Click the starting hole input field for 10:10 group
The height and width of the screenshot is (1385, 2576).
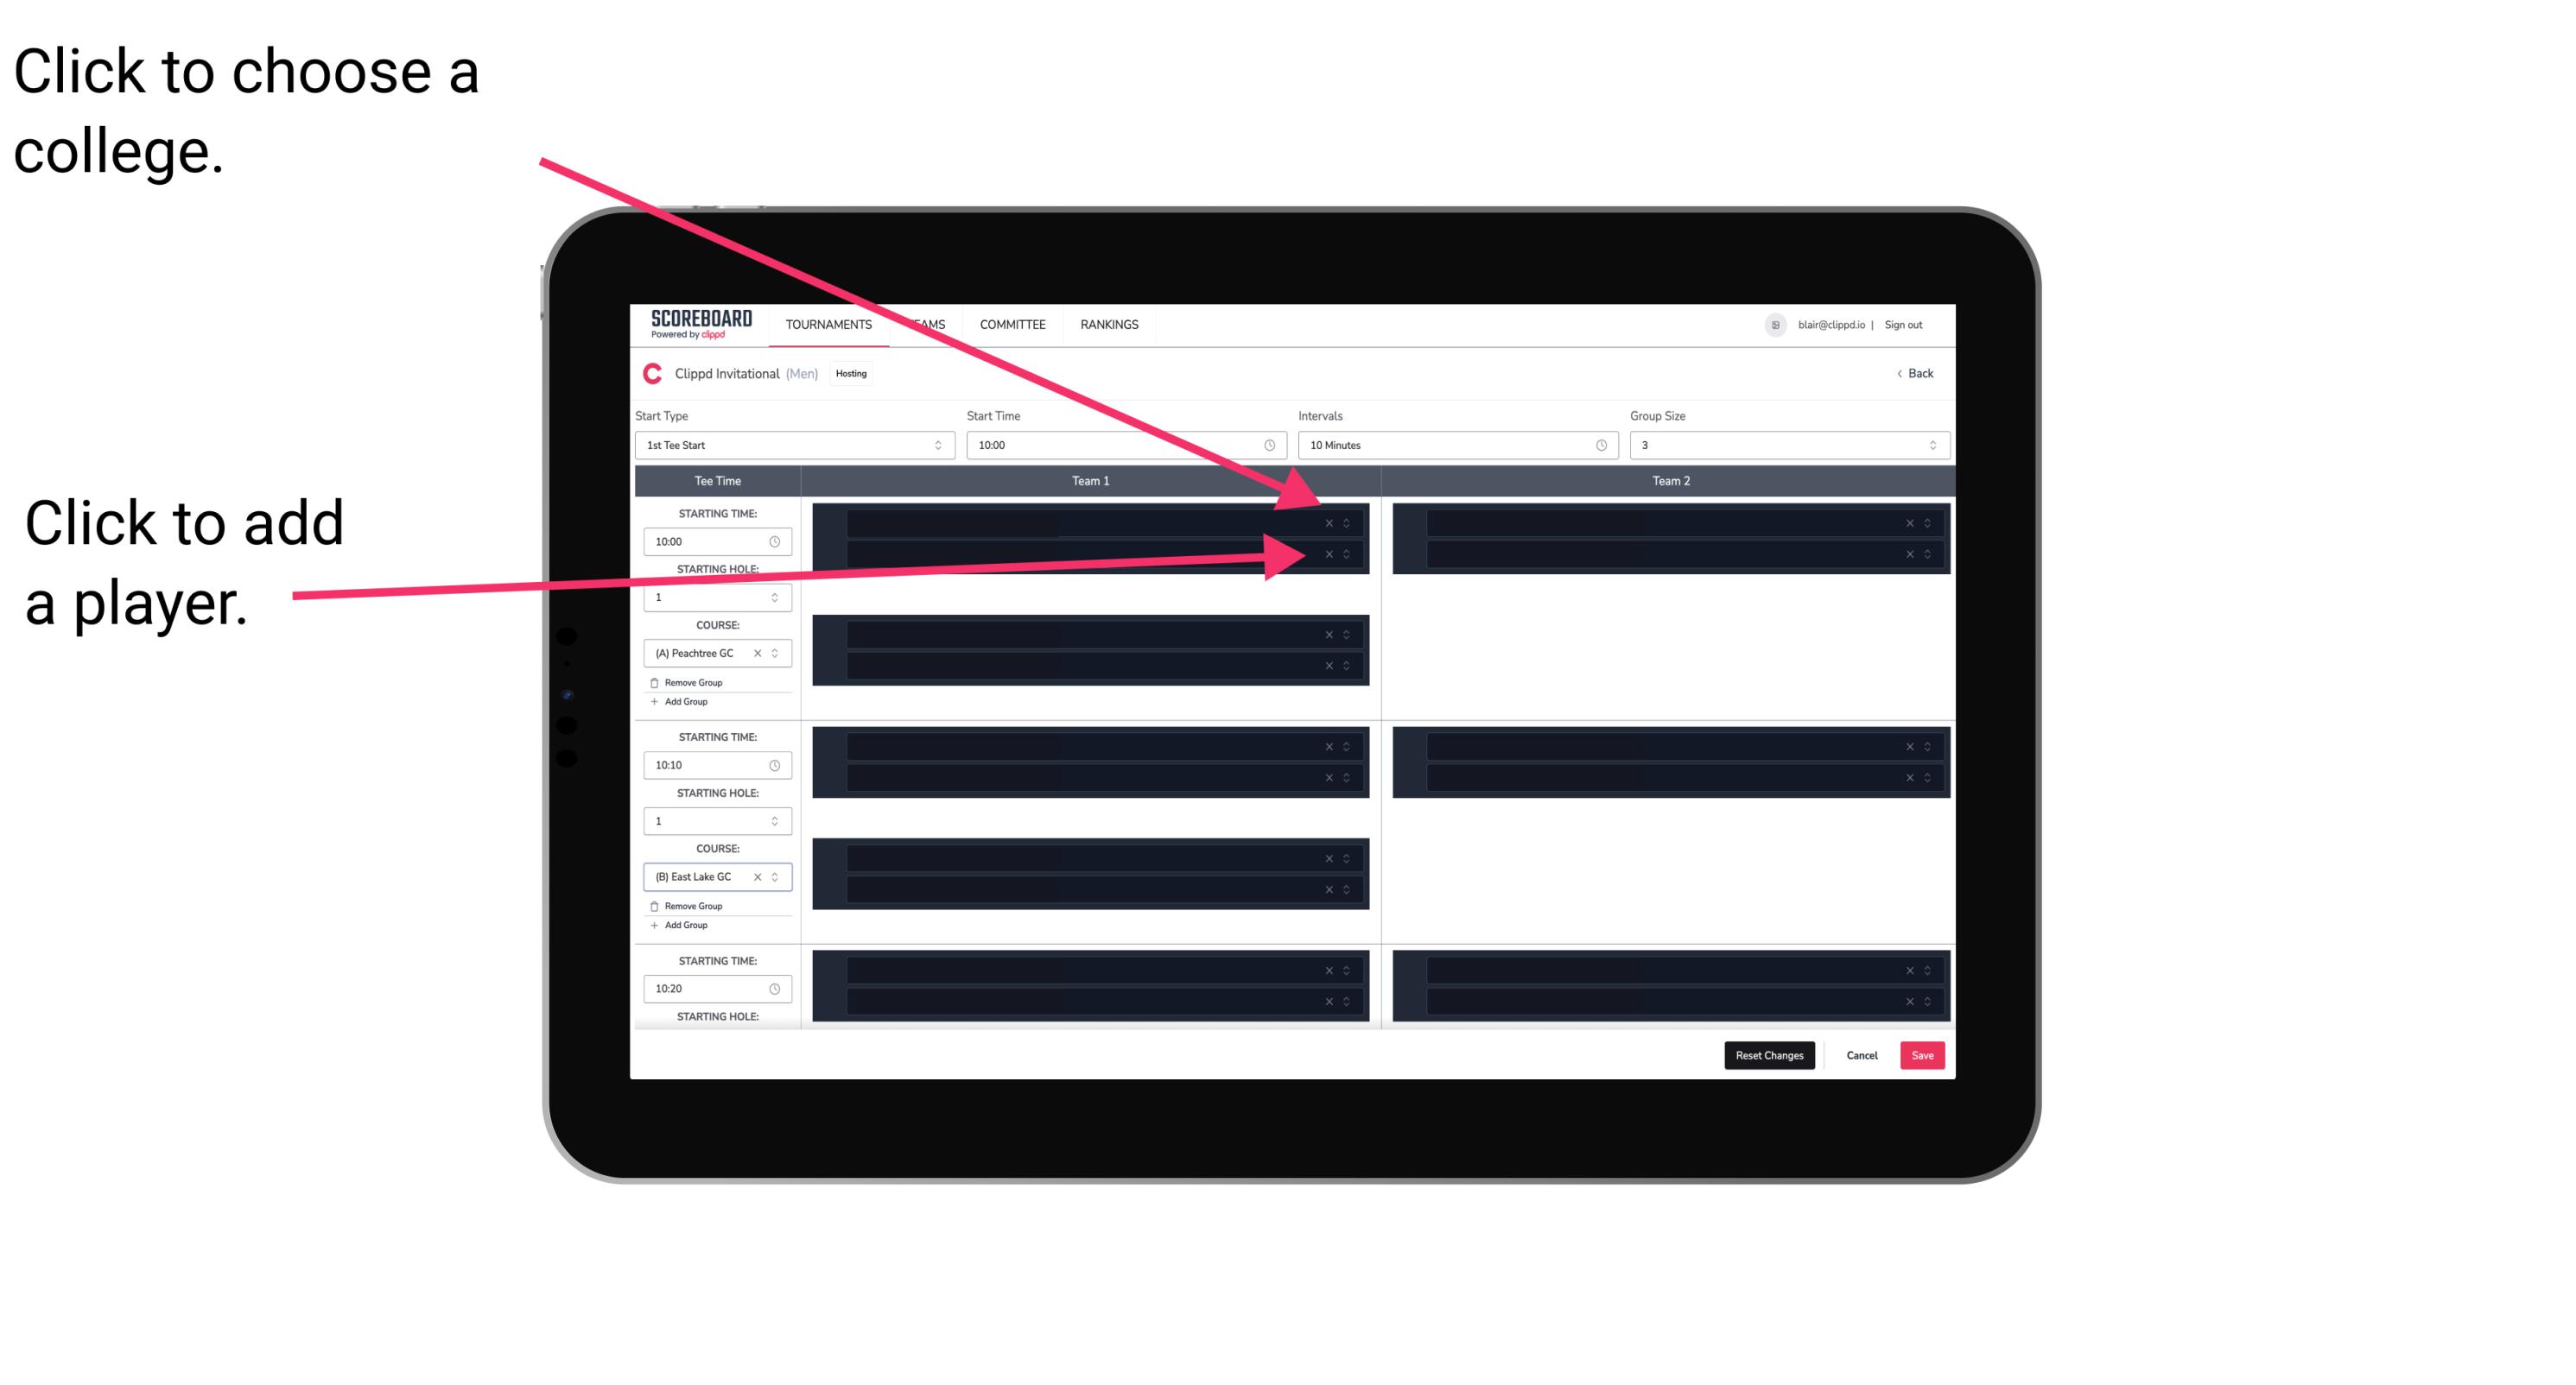[713, 819]
